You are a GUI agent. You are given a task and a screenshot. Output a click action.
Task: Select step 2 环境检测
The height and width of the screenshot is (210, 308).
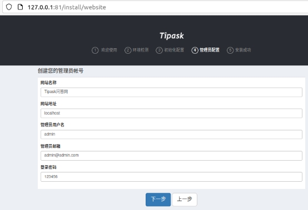click(137, 50)
